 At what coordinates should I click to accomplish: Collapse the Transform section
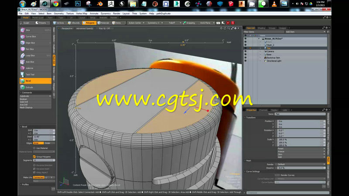(x=245, y=118)
